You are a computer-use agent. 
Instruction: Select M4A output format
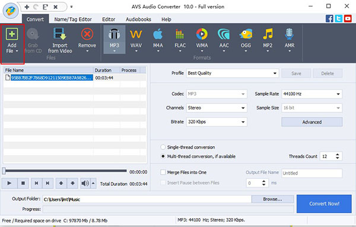tap(158, 39)
